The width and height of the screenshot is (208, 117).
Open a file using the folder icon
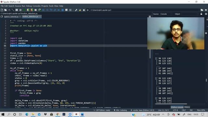6,10
